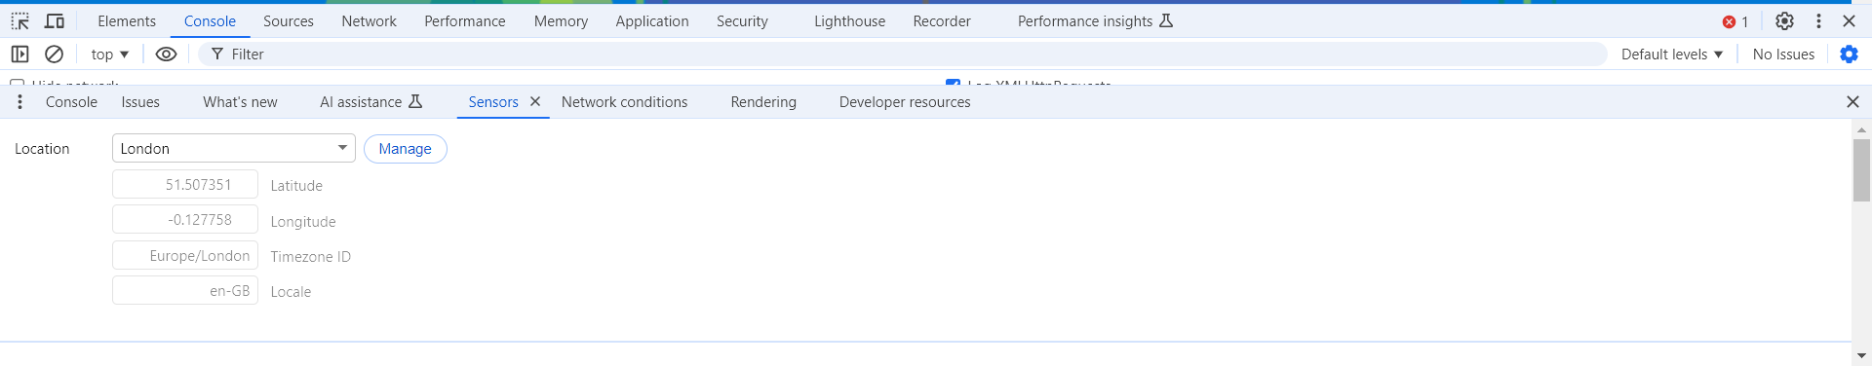Open the drawer's more tools kebab menu
The image size is (1872, 366).
coord(20,102)
